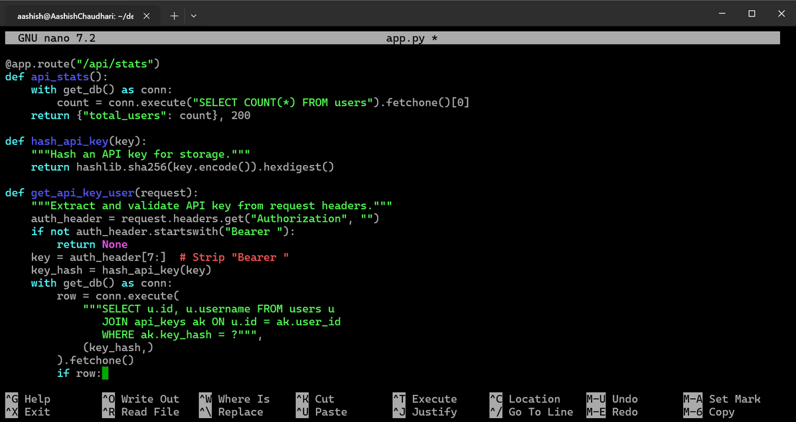Click the M-6 Copy shortcut

[709, 412]
